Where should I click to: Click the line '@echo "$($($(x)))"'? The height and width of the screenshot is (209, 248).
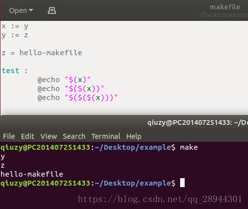coord(77,98)
